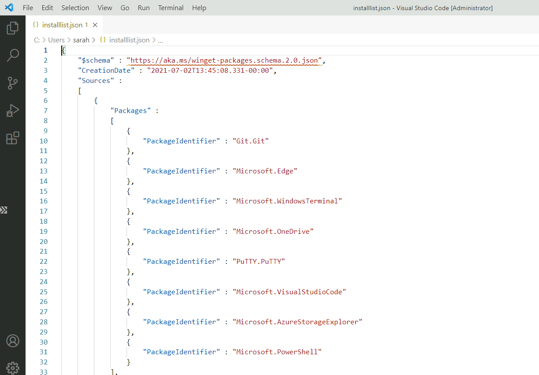
Task: Click the "Microsoft.WindowsTerminal" package value
Action: (287, 201)
